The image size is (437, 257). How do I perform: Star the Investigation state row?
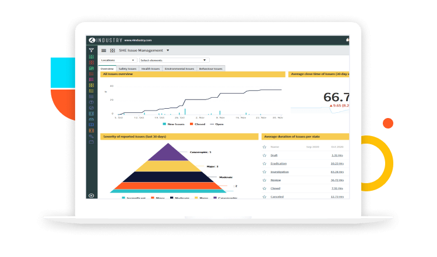[265, 172]
